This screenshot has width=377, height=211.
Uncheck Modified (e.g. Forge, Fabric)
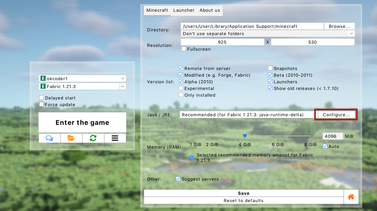click(181, 75)
